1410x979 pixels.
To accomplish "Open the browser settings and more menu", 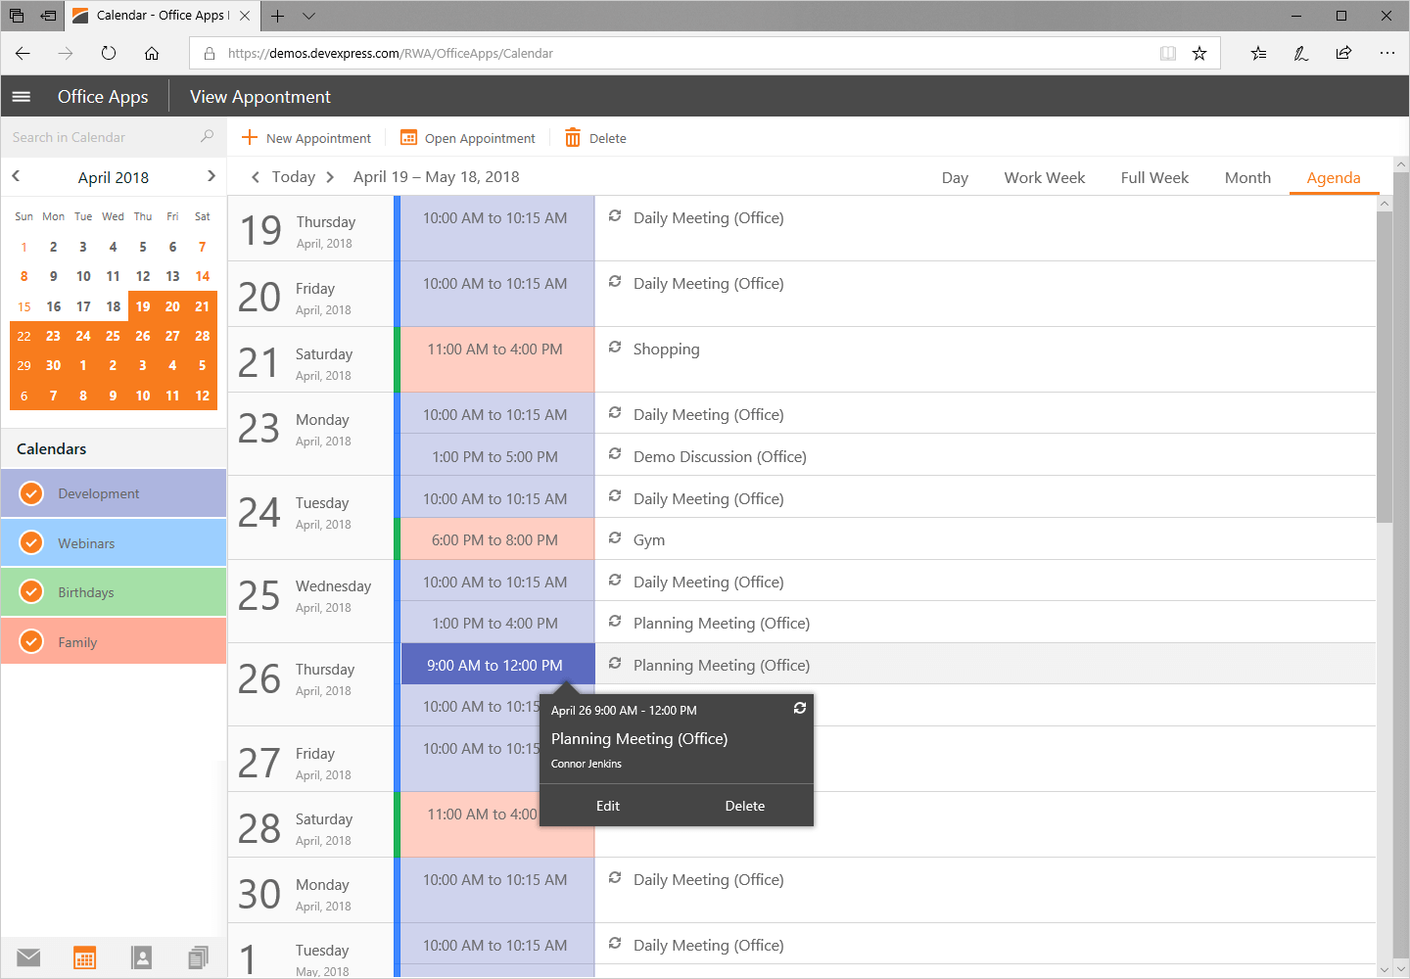I will click(1387, 53).
